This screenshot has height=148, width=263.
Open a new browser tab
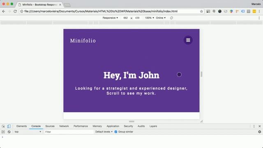[x=67, y=5]
